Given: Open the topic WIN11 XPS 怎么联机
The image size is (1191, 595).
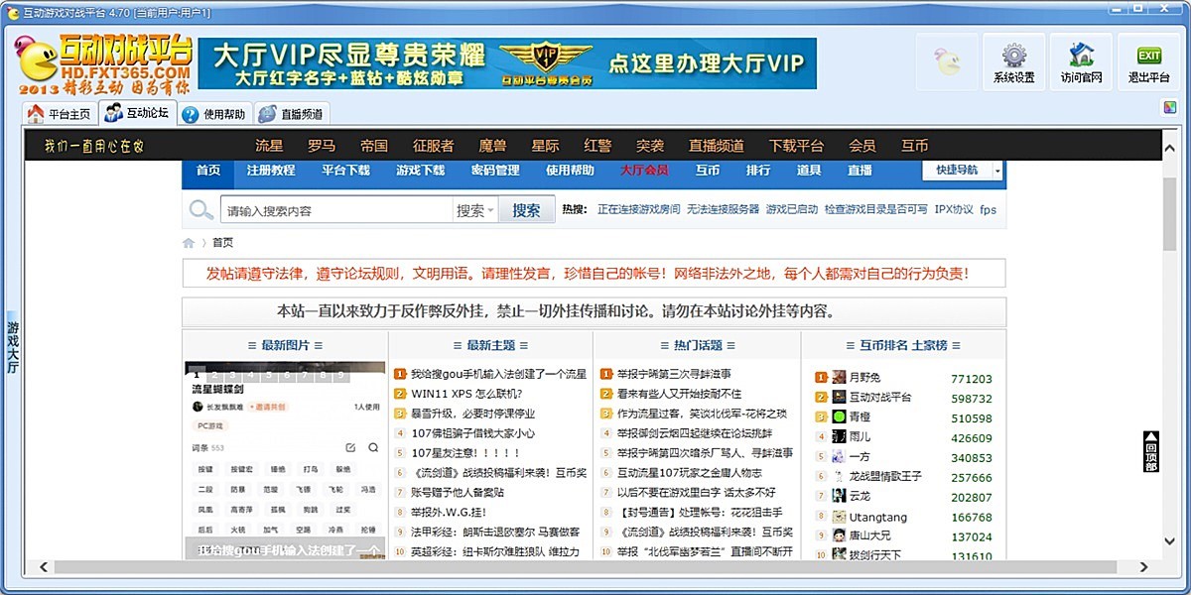Looking at the screenshot, I should coord(466,396).
